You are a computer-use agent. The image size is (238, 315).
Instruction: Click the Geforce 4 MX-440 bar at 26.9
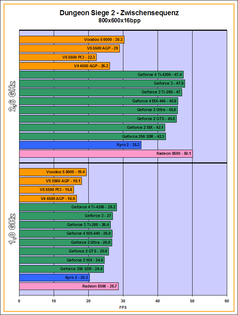pyautogui.click(x=66, y=234)
